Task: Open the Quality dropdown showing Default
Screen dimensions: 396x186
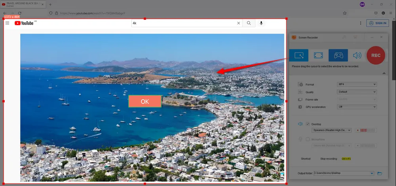Action: [x=356, y=92]
